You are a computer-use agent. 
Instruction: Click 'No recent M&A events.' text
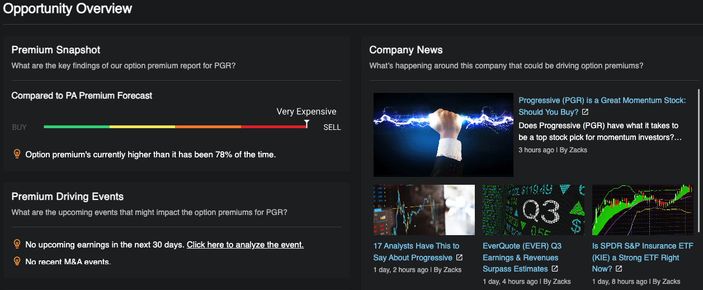pos(68,261)
